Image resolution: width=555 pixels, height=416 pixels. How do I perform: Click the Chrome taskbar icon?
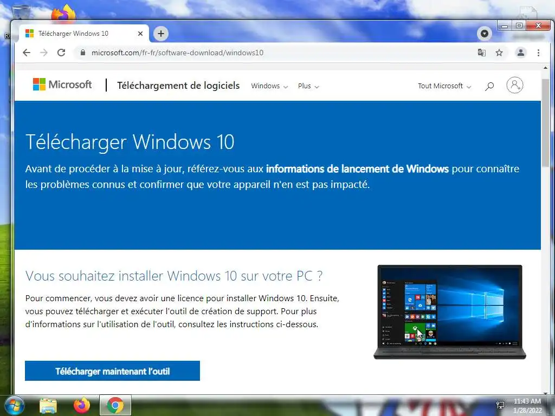pos(115,405)
